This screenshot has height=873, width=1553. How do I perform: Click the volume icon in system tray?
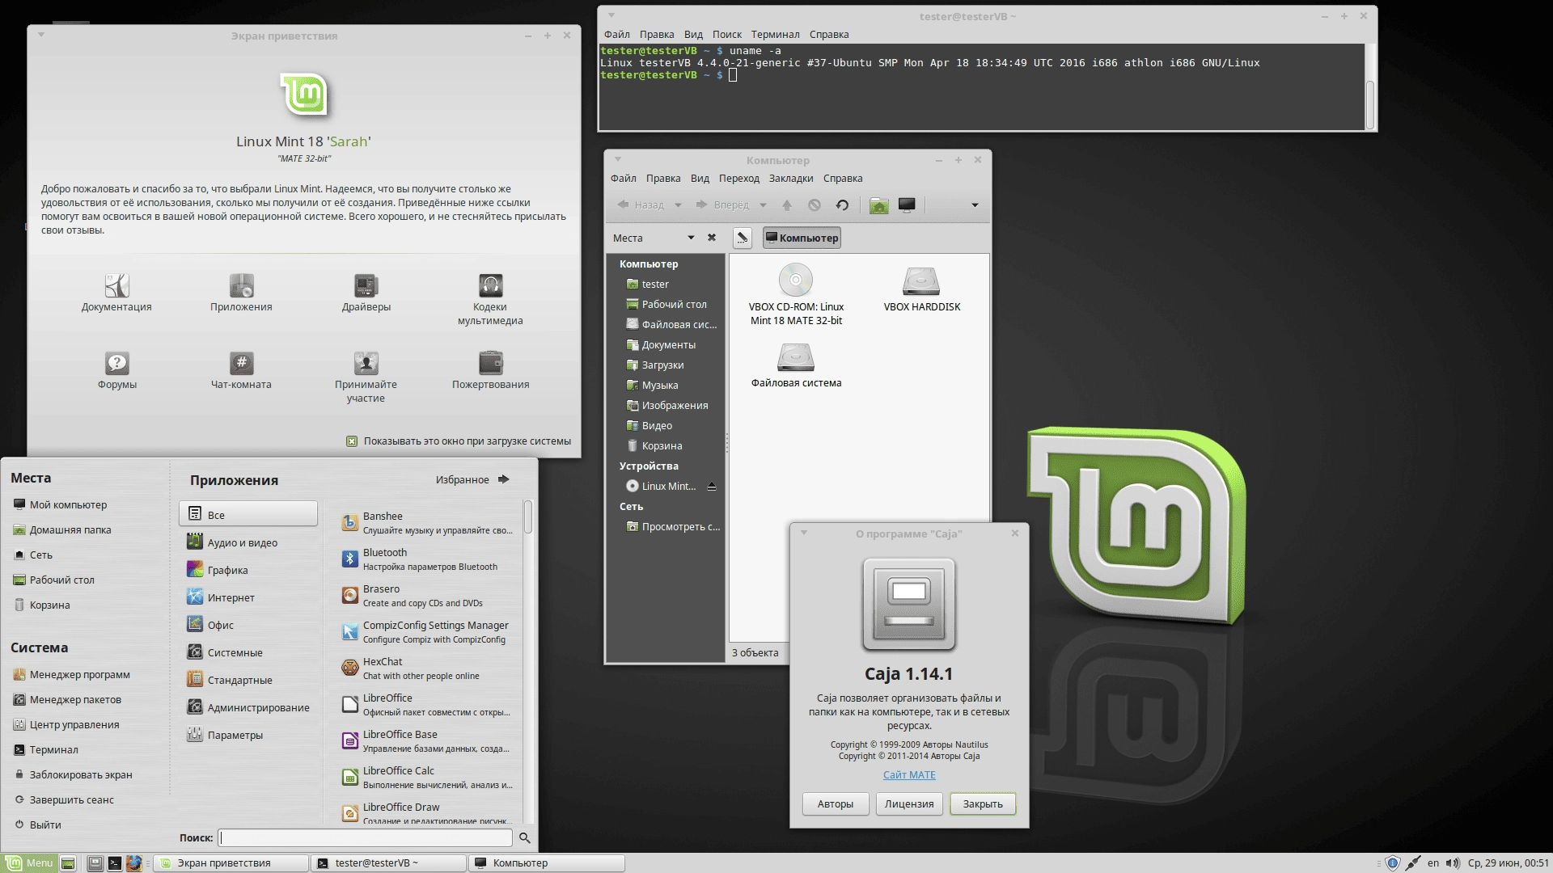(1453, 863)
